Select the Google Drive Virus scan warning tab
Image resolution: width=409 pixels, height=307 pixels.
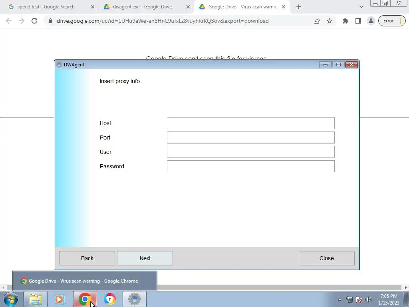[x=242, y=7]
